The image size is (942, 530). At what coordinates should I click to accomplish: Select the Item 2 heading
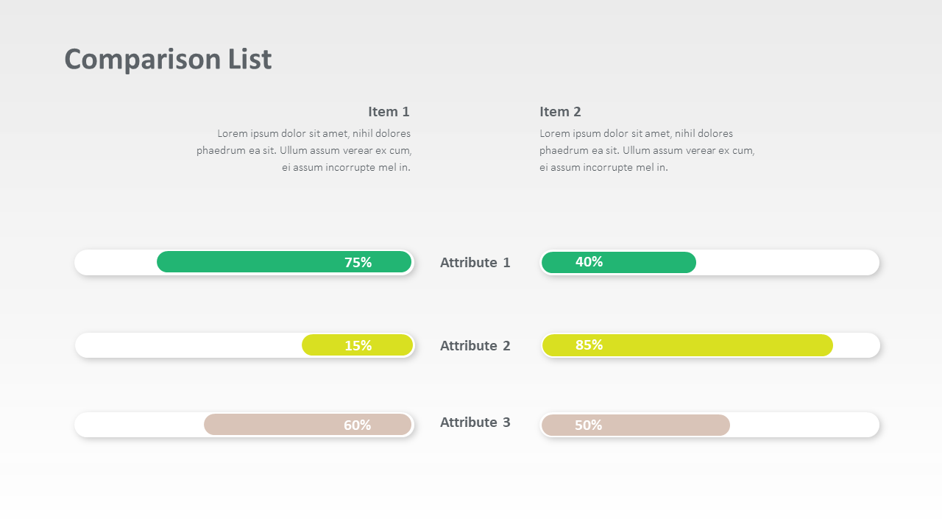click(x=560, y=112)
